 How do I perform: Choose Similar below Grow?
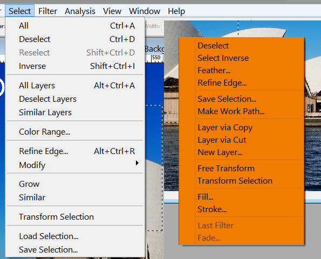point(75,198)
